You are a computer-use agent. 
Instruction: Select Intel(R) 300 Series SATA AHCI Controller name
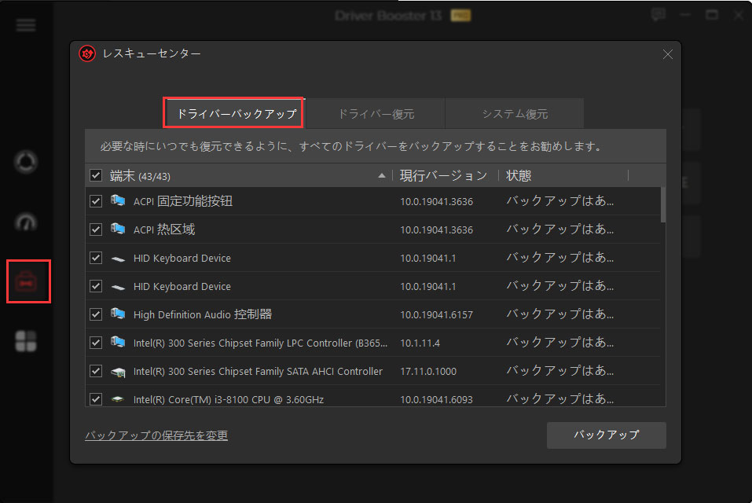(258, 371)
